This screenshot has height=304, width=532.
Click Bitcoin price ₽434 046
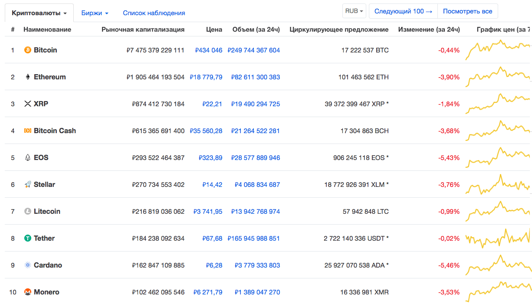209,50
